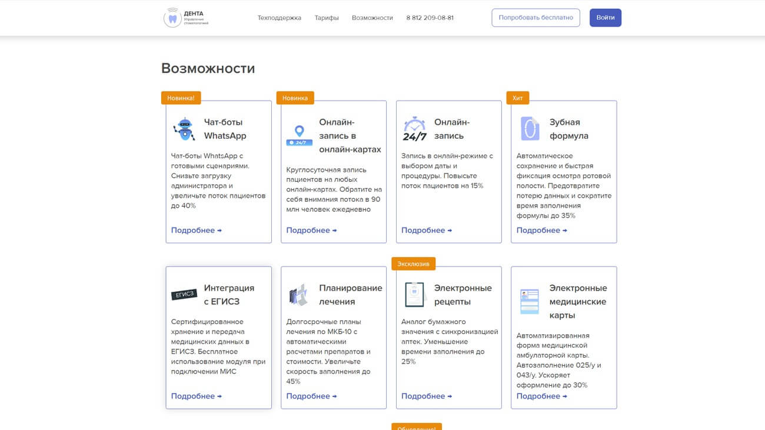The image size is (765, 430).
Task: Click the map pin 24/7 online-maps icon
Action: tap(299, 135)
